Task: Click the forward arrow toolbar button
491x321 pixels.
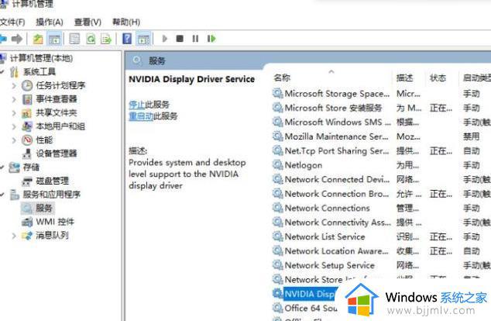Action: [17, 39]
